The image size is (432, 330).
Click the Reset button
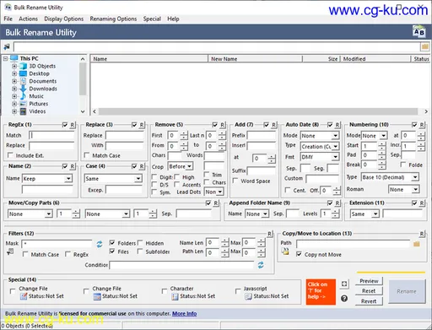point(369,291)
